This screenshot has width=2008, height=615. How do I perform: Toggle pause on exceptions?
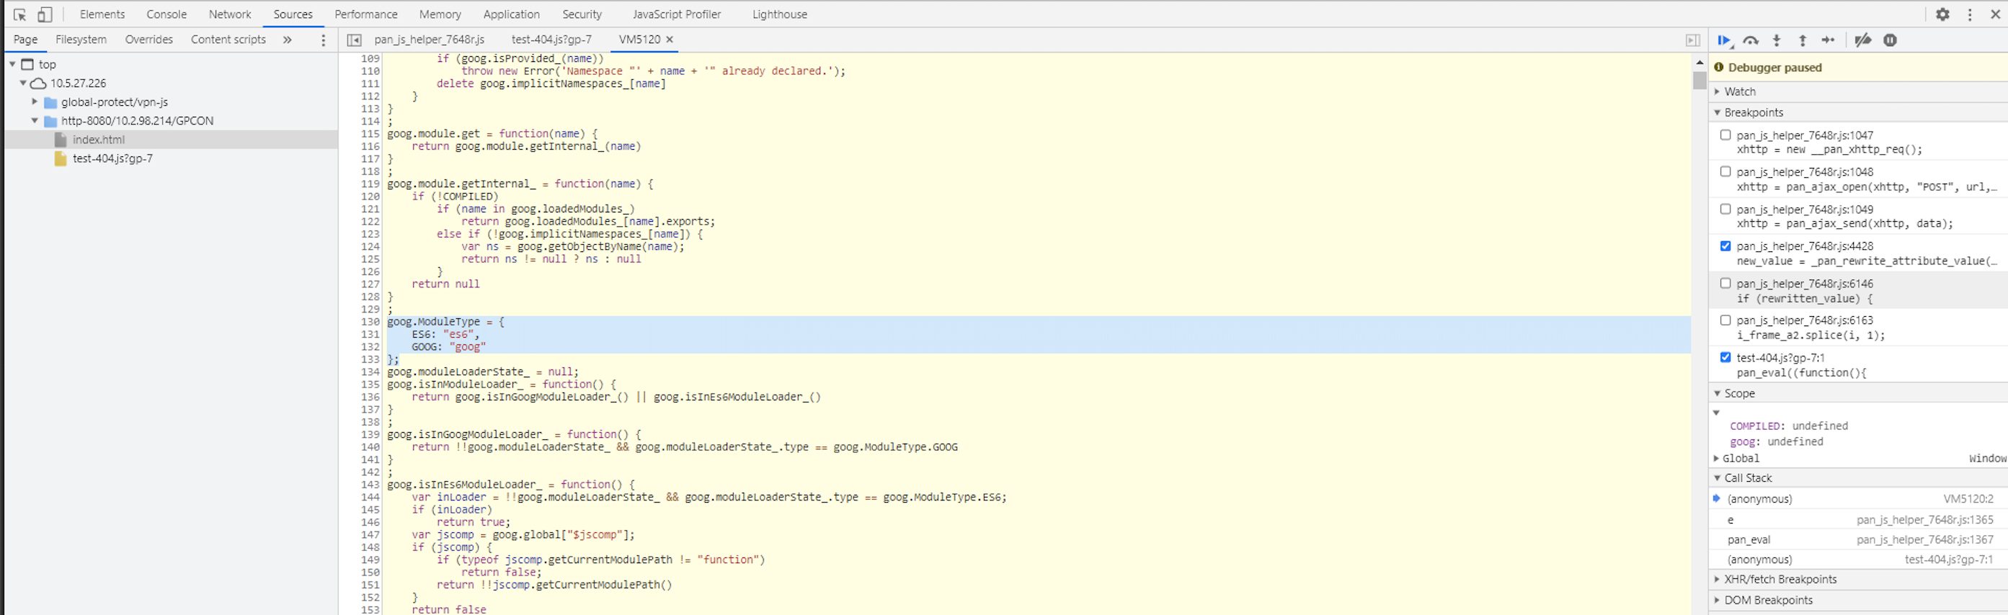tap(1890, 40)
